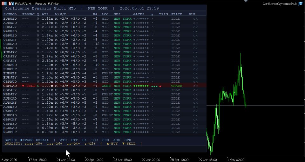305x162 pixels.
Task: Click the red grid icon at top left
Action: click(4, 3)
